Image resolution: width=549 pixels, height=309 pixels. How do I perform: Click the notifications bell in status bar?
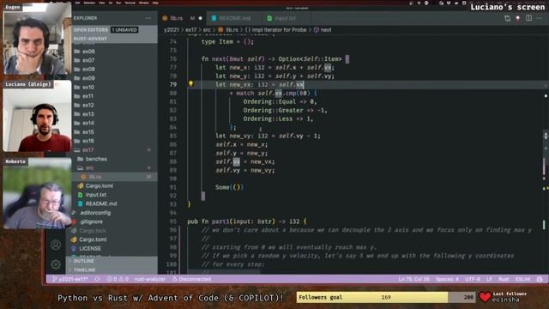click(x=540, y=279)
